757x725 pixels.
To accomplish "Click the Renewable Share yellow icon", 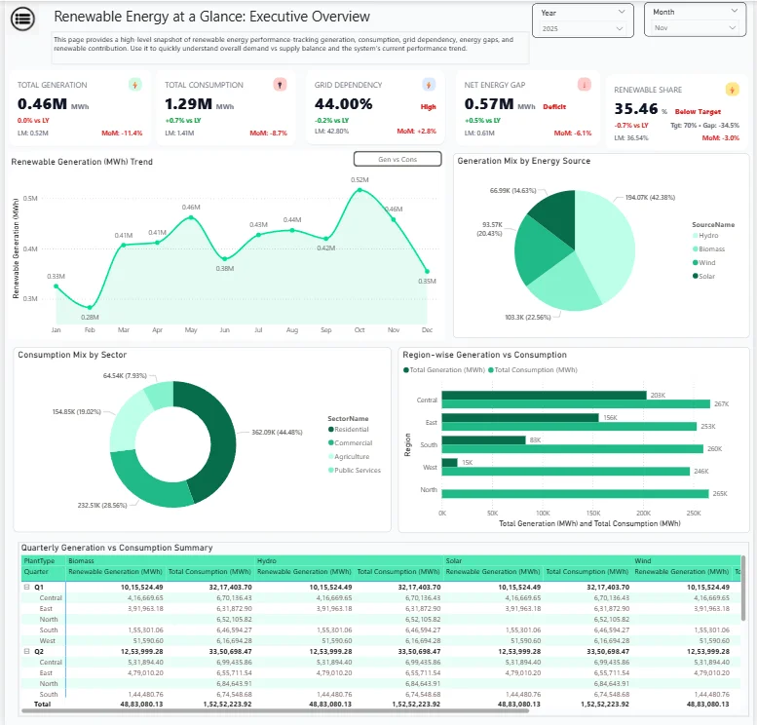I will tap(733, 89).
